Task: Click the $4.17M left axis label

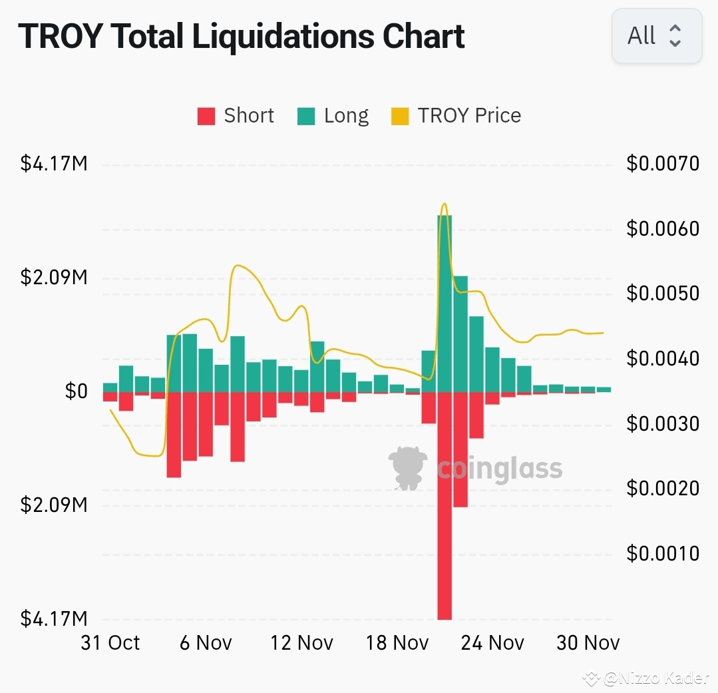Action: click(53, 163)
